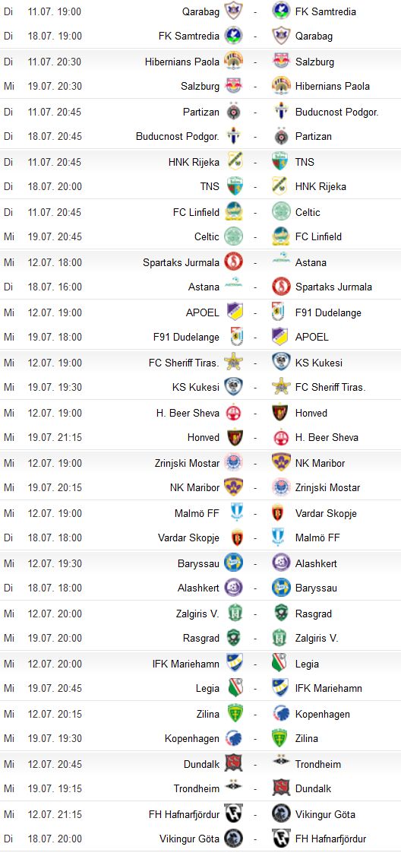This screenshot has width=401, height=853.
Task: Click APOEL crest in the 12.07. fixture
Action: pyautogui.click(x=234, y=312)
